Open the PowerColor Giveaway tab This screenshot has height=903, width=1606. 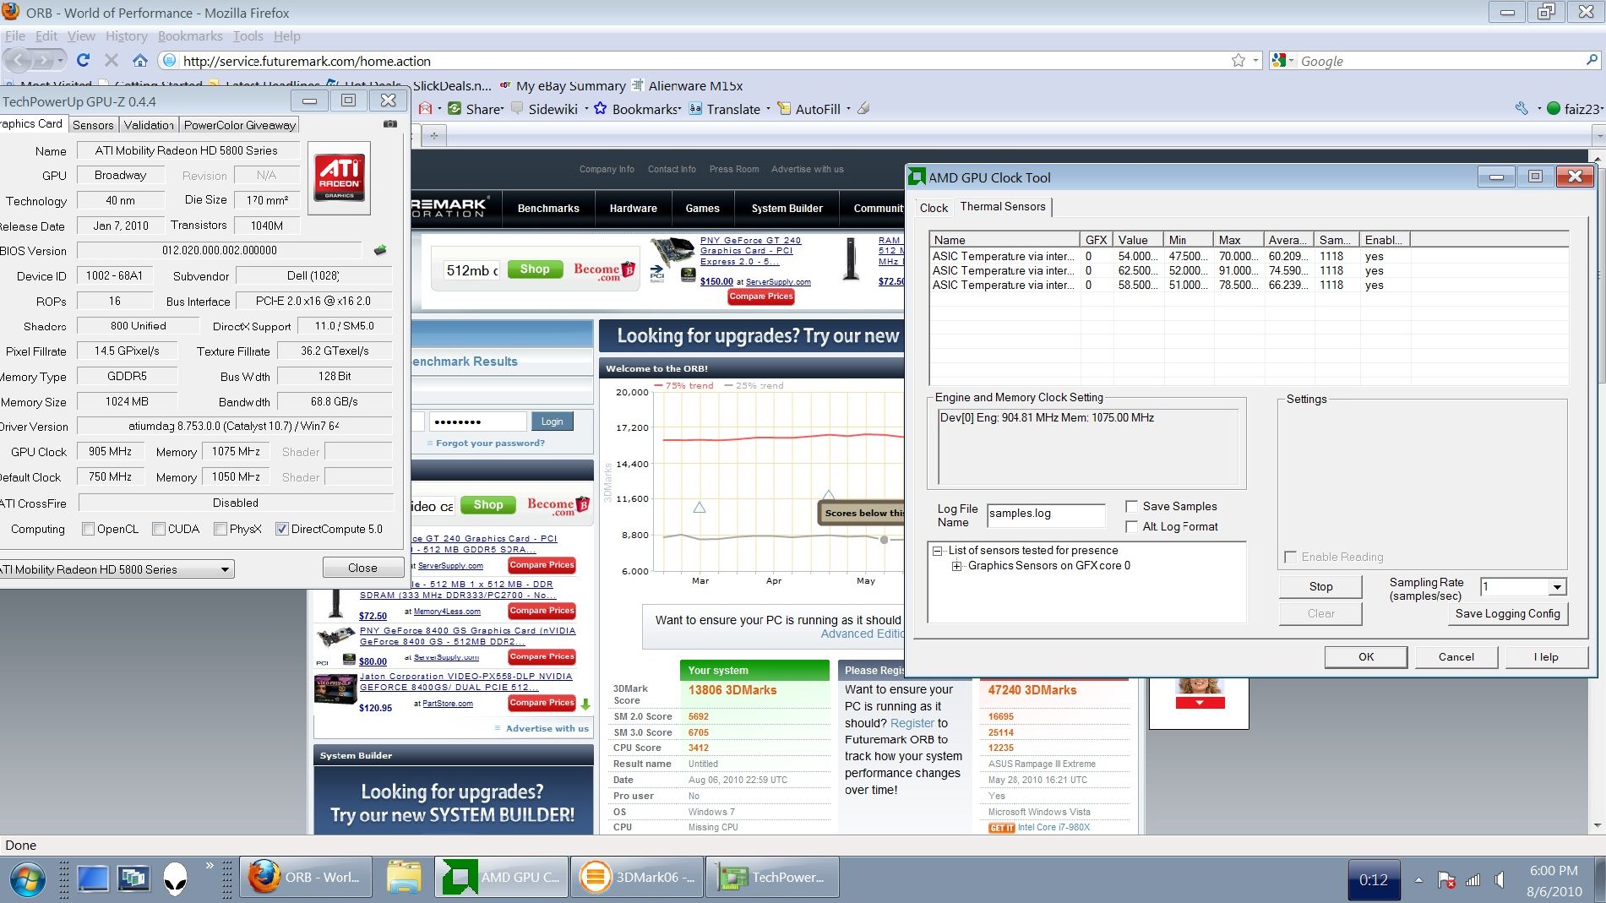(240, 125)
